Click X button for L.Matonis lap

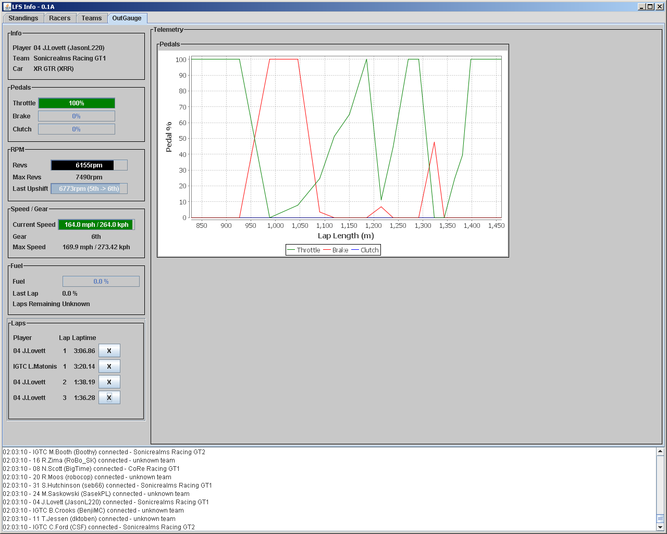coord(109,367)
